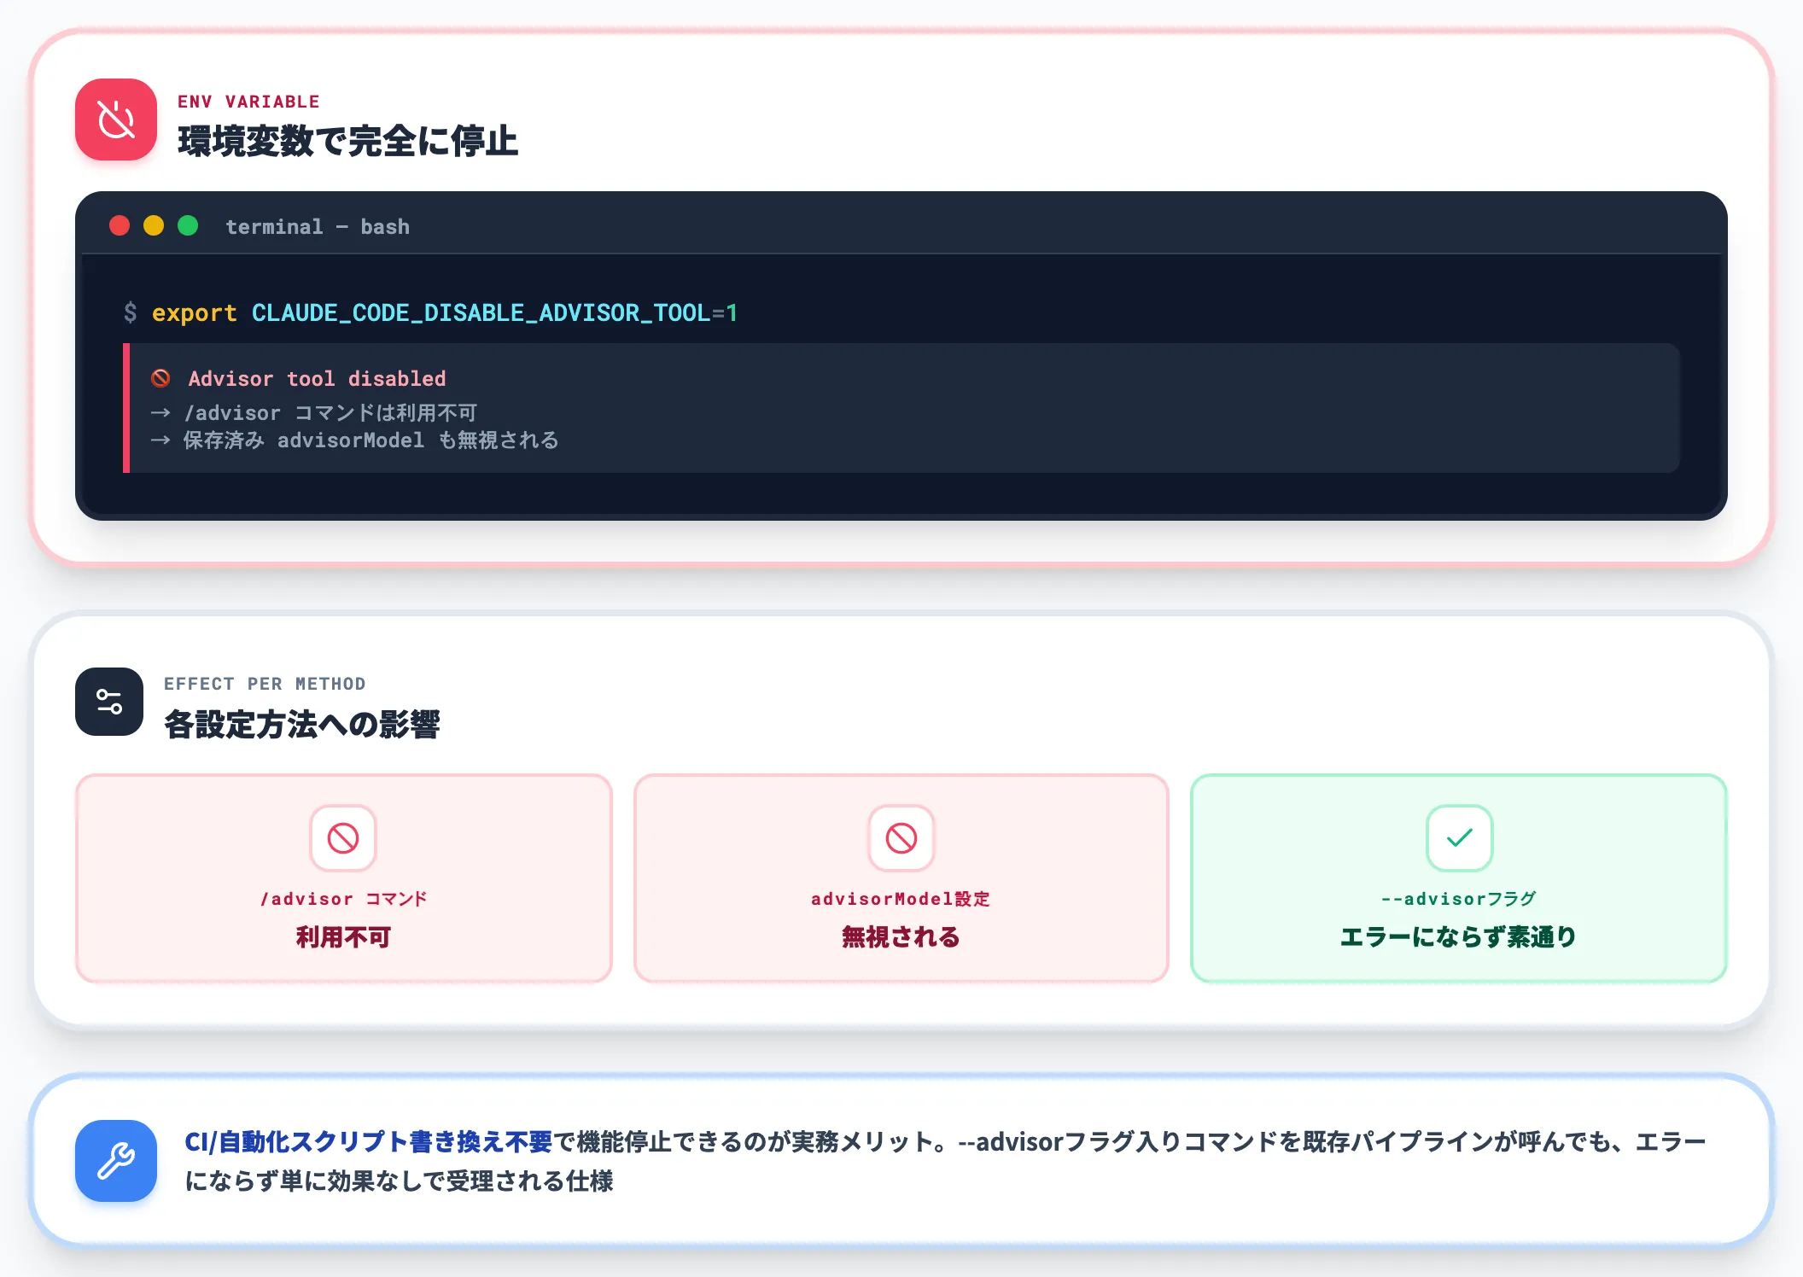The width and height of the screenshot is (1803, 1277).
Task: Click the '$' prompt symbol in terminal
Action: tap(131, 313)
